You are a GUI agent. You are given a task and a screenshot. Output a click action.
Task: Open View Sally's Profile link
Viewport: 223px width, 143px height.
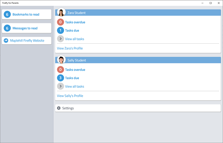tap(70, 96)
